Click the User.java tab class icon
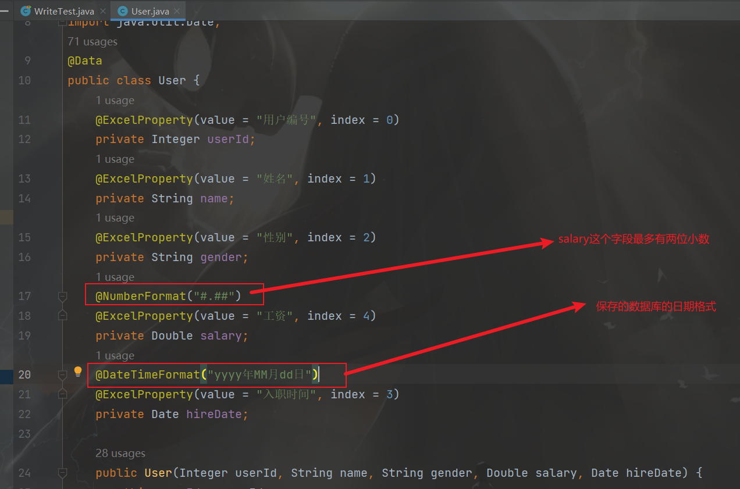740x489 pixels. [x=122, y=11]
